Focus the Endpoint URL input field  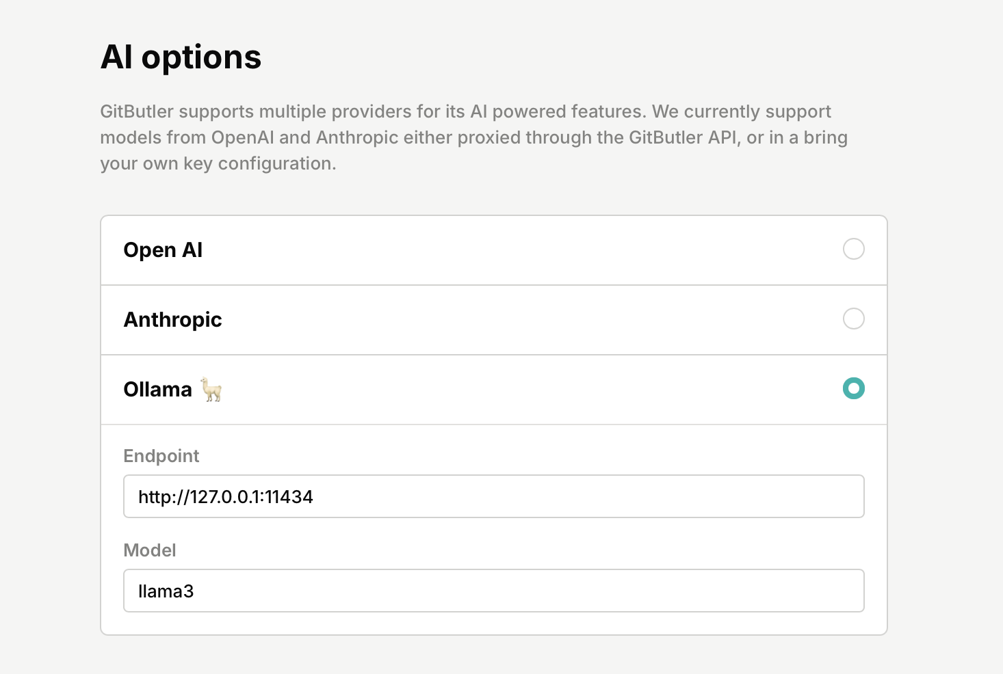(x=493, y=496)
